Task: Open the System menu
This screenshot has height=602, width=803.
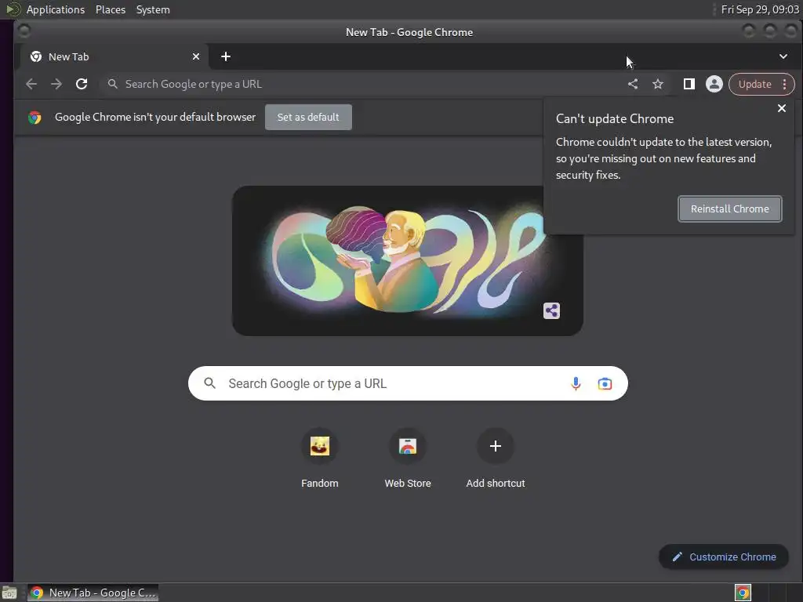Action: 153,9
